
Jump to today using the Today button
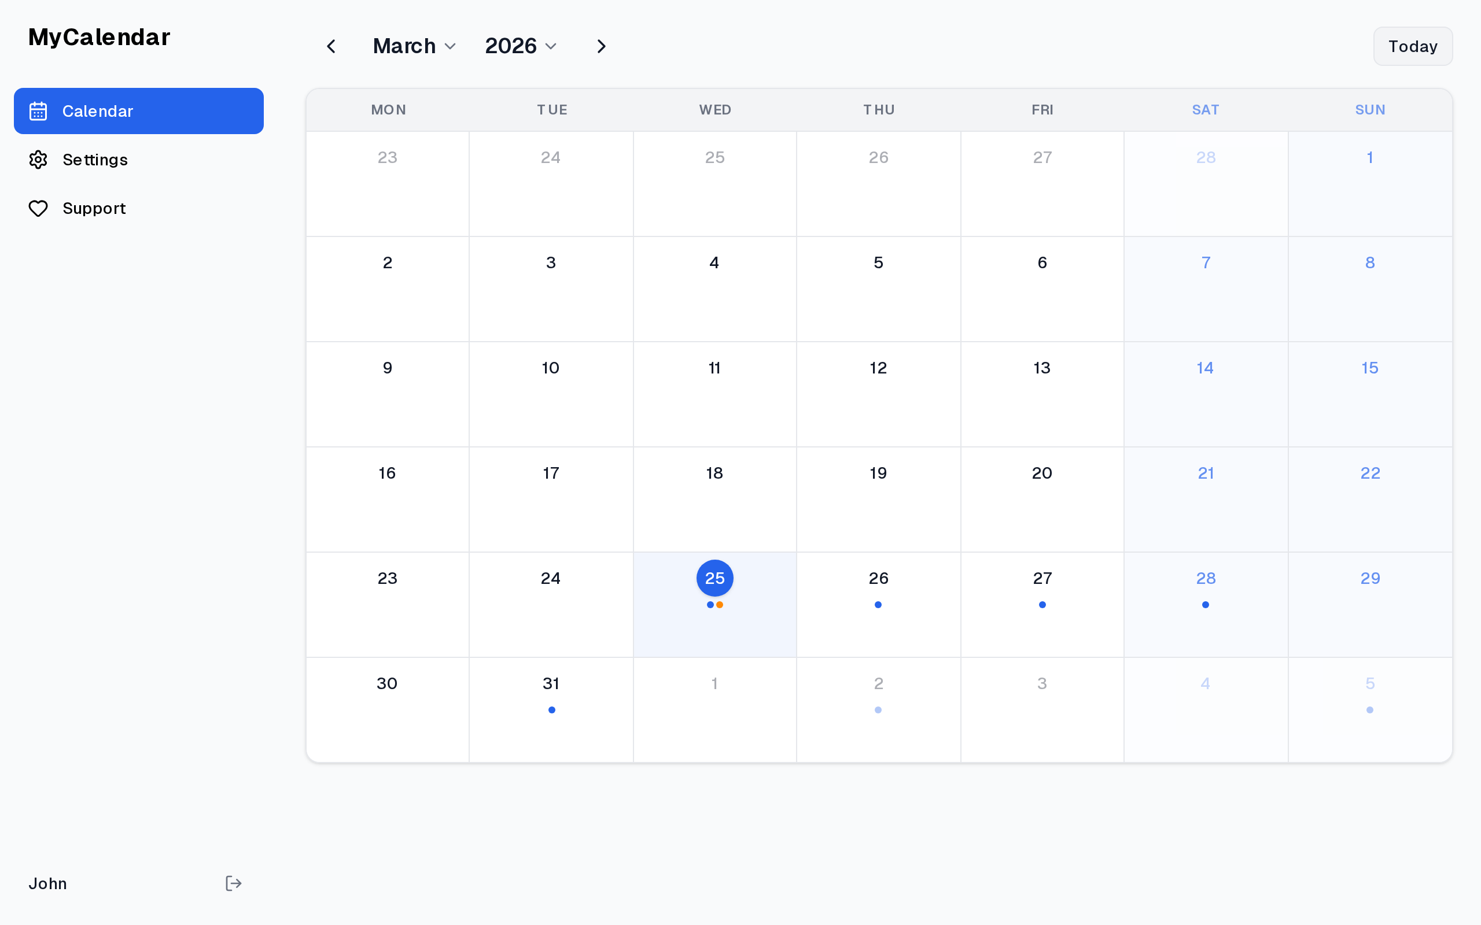click(1413, 46)
